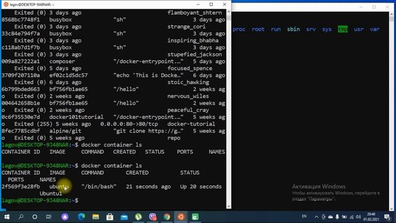This screenshot has height=223, width=396.
Task: Close the left Ubuntu terminal window
Action: tap(224, 4)
